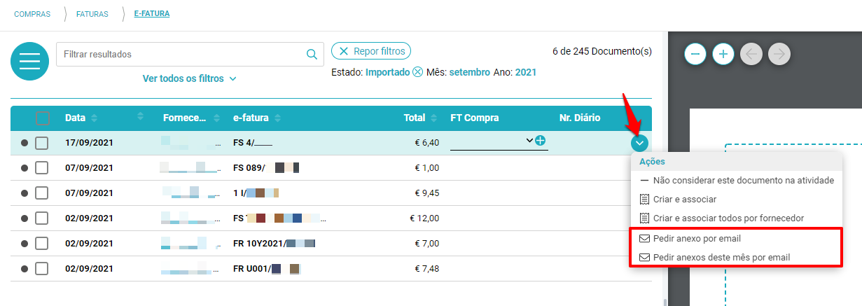
Task: Change the setembro month filter
Action: (470, 72)
